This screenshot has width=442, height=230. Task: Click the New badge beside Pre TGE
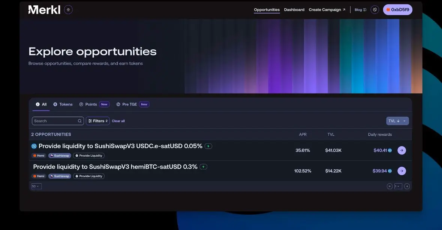click(144, 104)
